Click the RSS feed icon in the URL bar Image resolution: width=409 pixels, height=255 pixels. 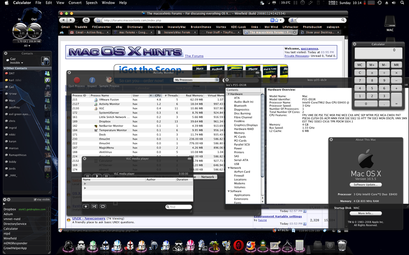pyautogui.click(x=272, y=20)
